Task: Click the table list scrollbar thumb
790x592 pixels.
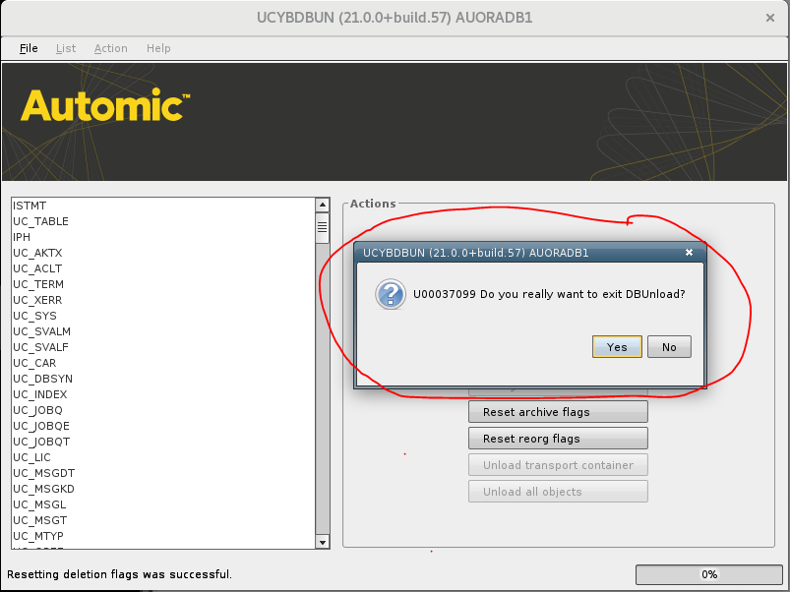Action: click(323, 227)
